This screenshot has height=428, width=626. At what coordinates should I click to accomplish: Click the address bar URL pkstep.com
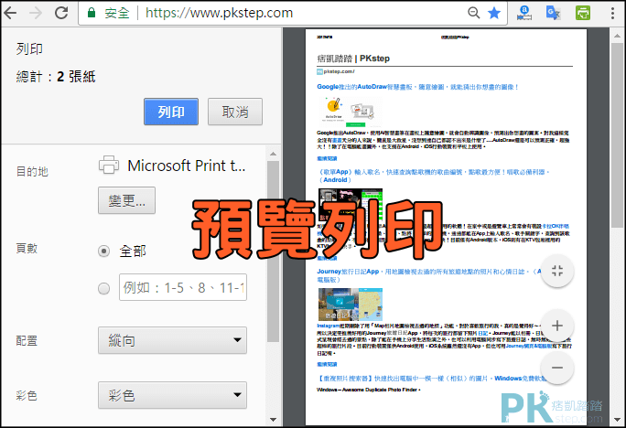click(x=219, y=13)
